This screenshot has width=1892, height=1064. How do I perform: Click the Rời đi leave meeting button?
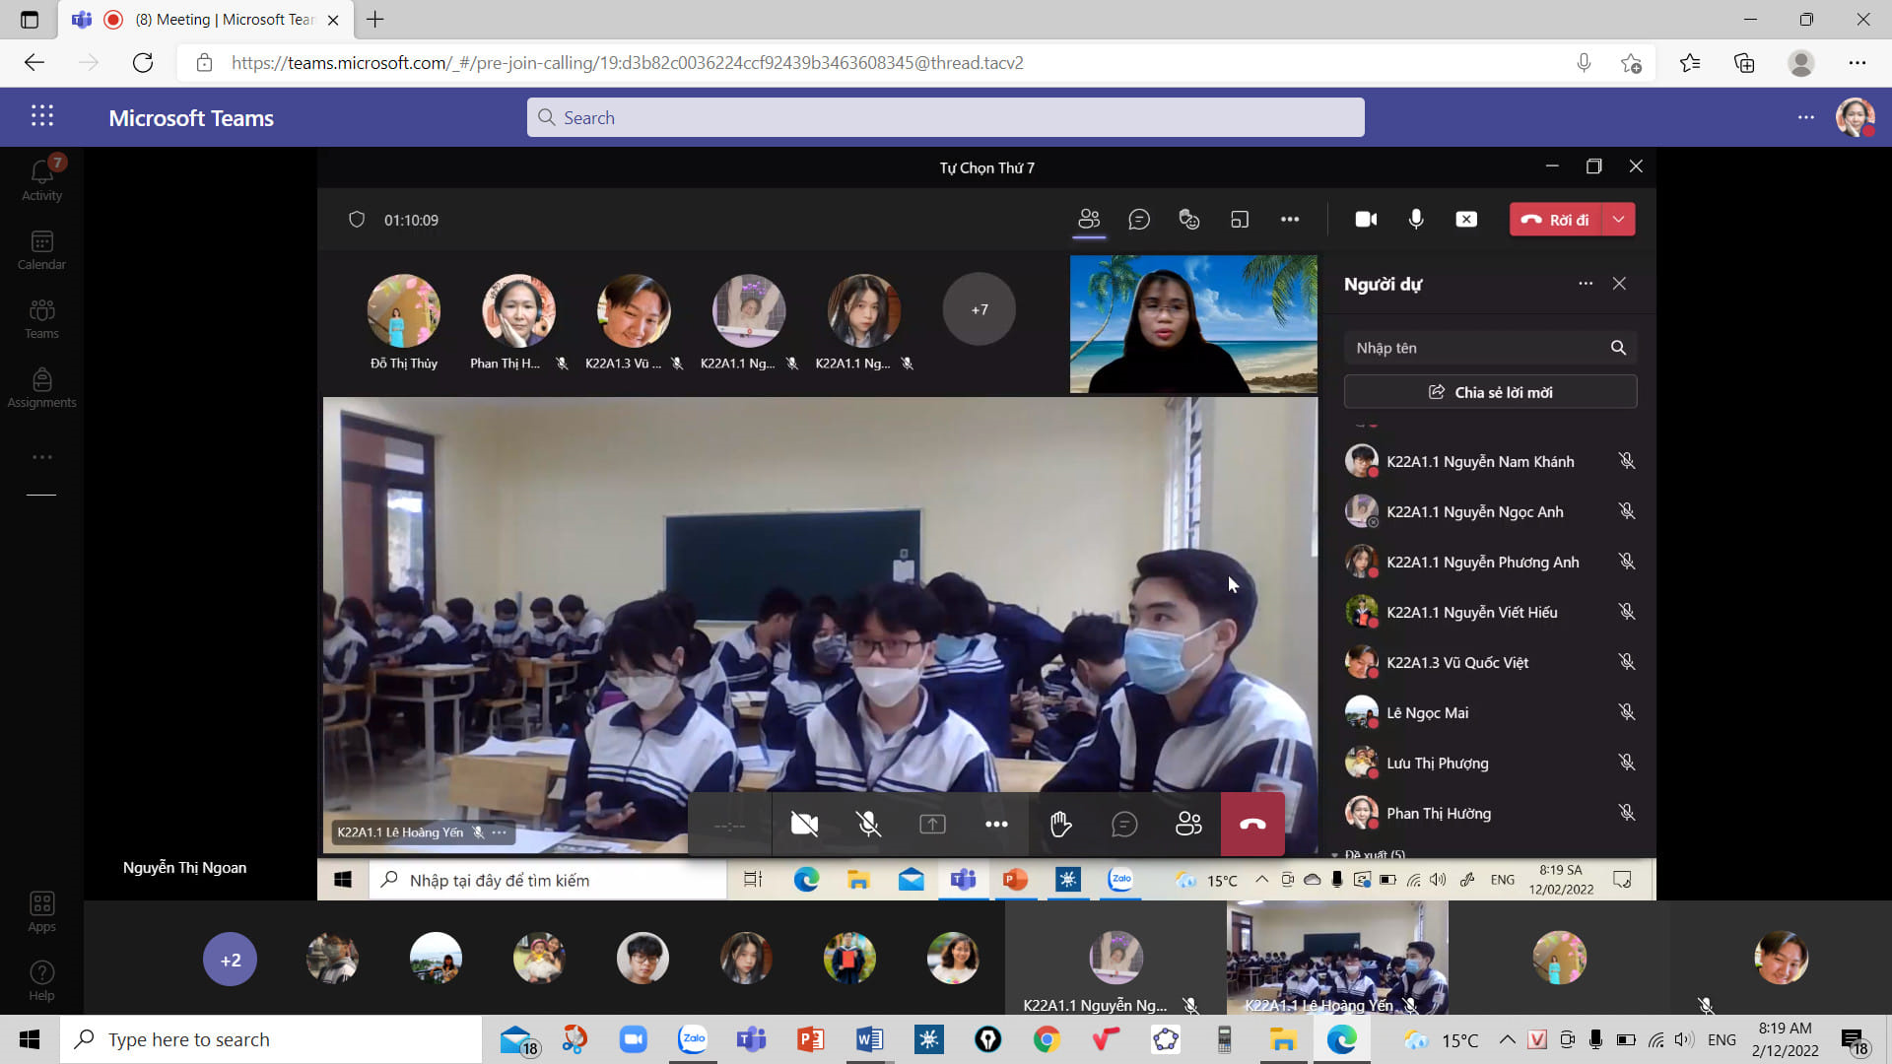pos(1556,220)
